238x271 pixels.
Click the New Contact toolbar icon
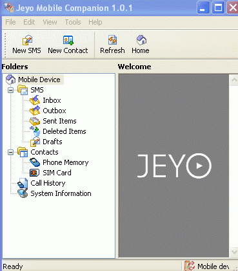point(68,40)
